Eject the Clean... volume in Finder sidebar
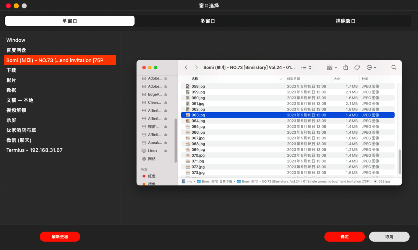This screenshot has height=250, width=418. (166, 102)
